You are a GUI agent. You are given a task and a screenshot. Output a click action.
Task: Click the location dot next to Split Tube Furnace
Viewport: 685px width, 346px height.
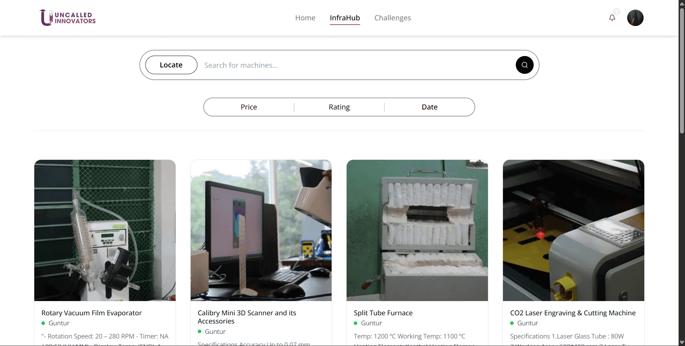[356, 323]
